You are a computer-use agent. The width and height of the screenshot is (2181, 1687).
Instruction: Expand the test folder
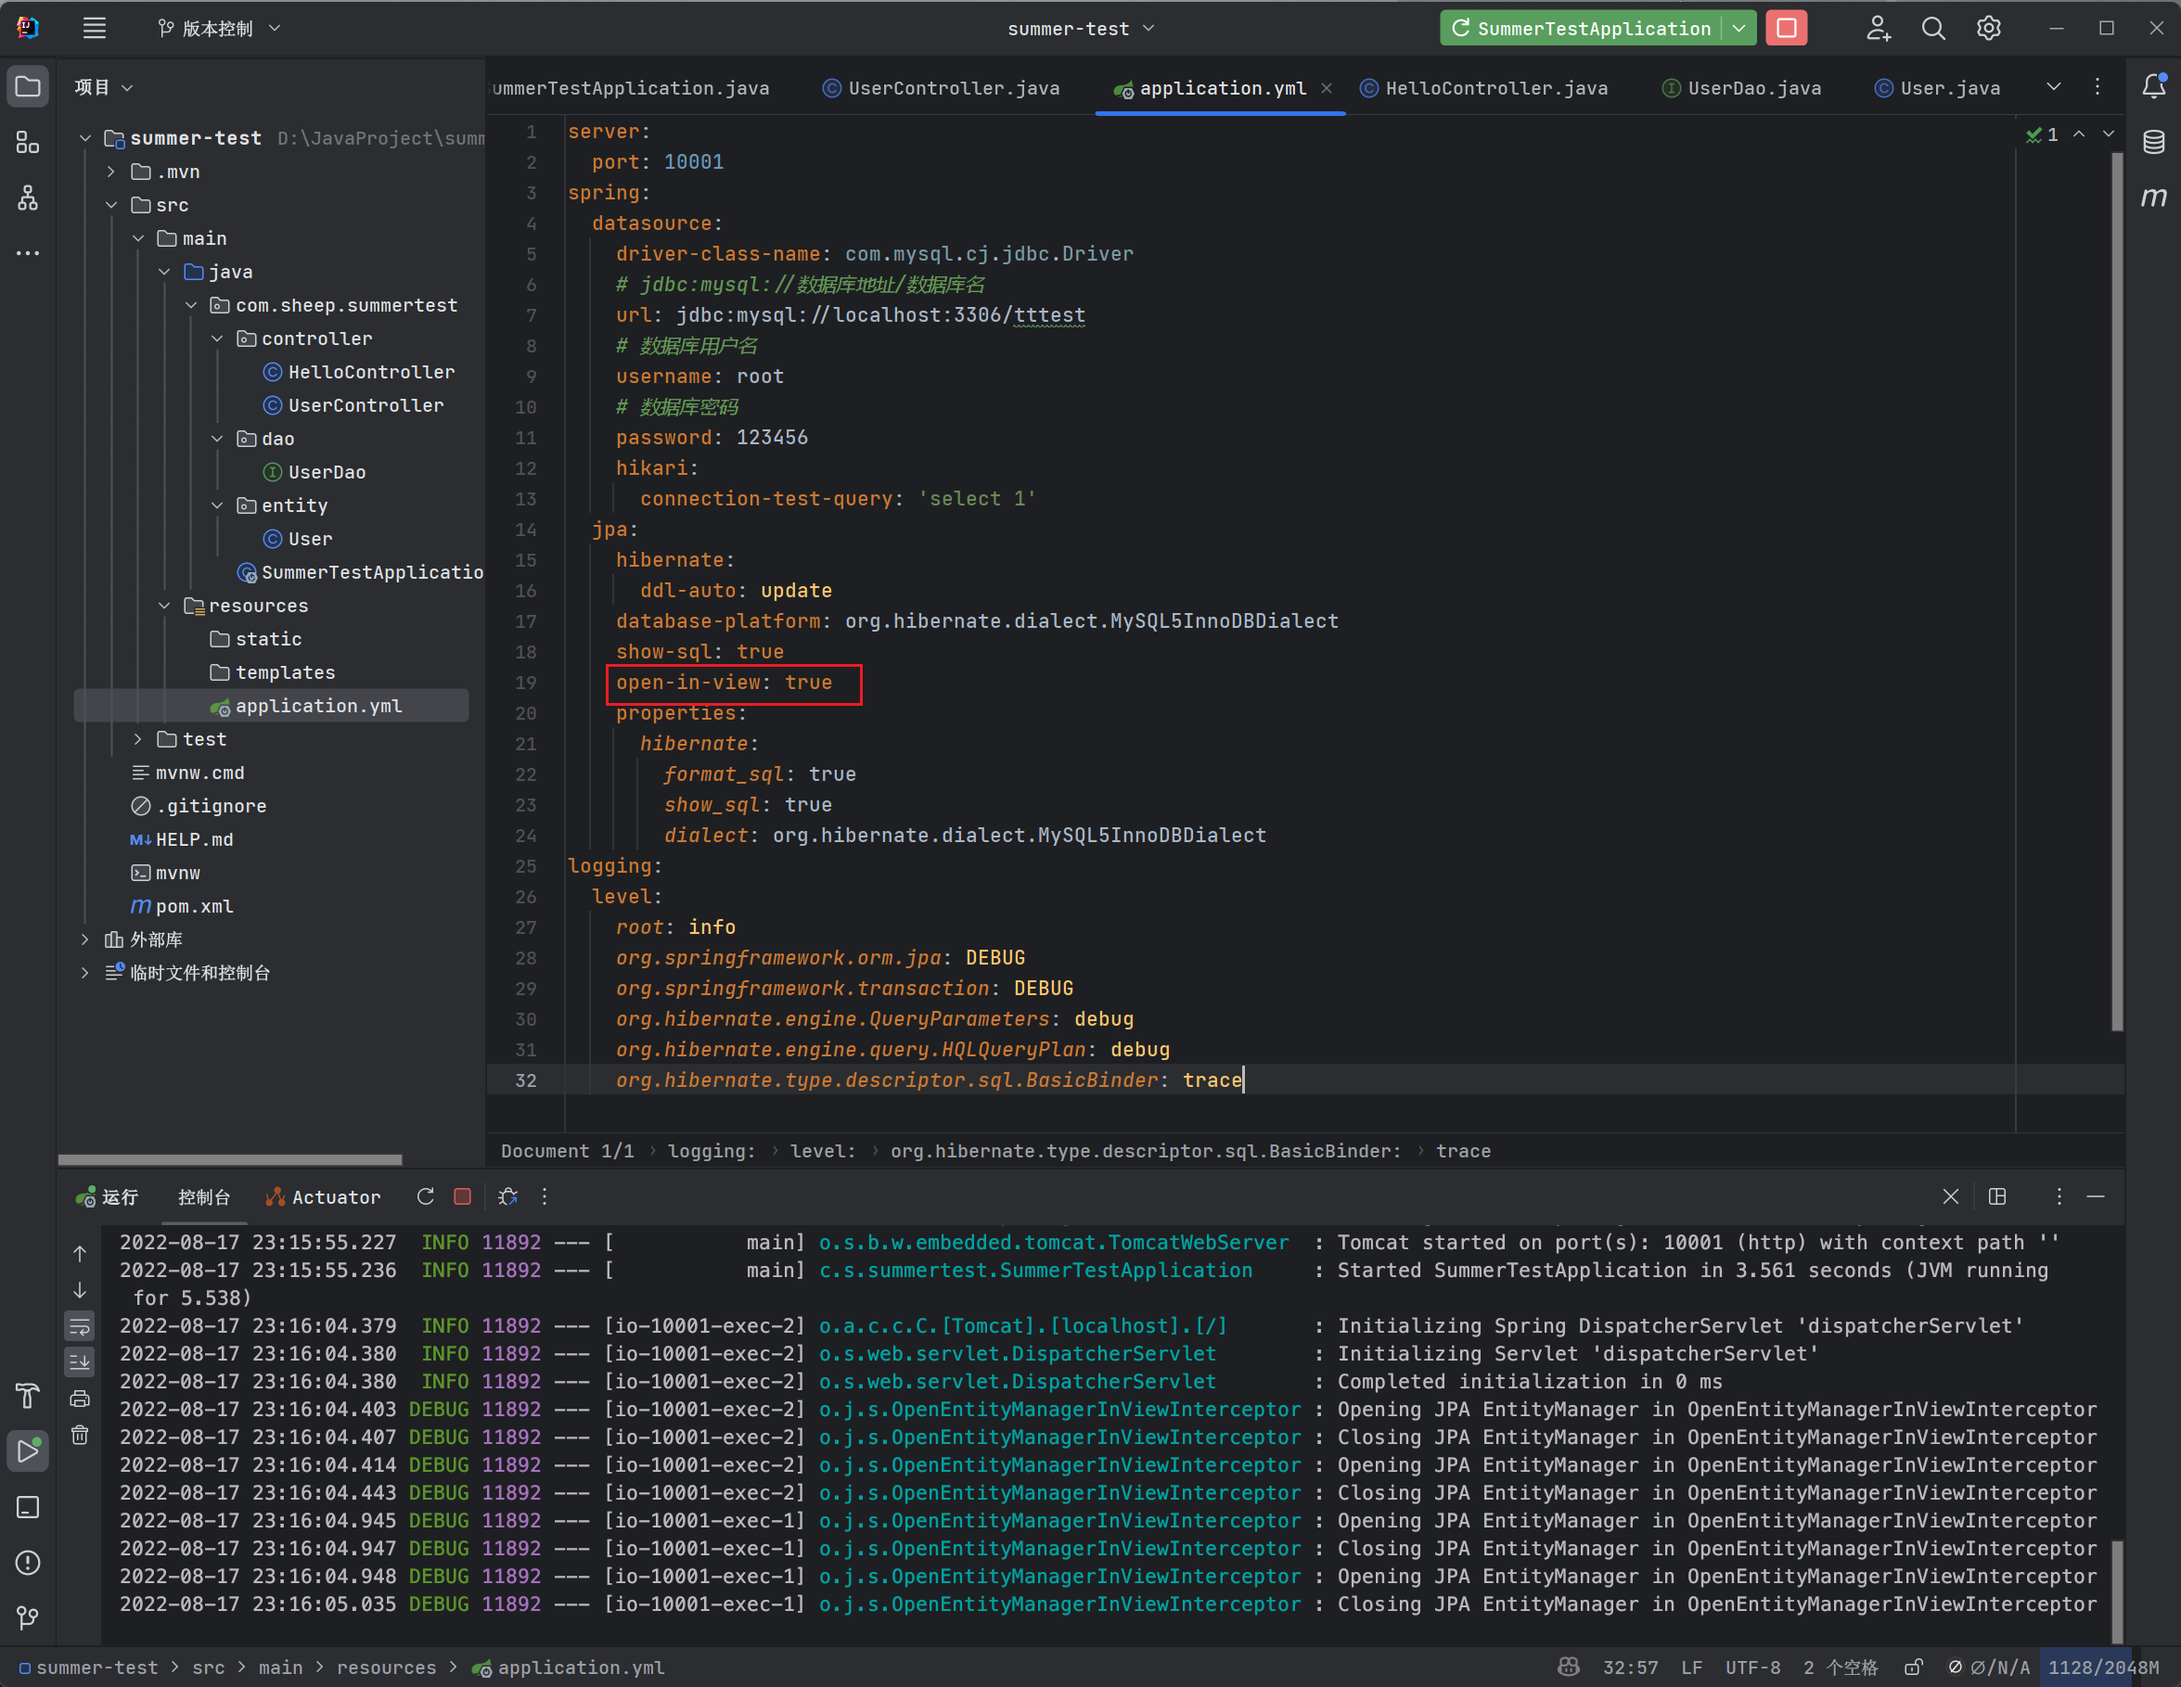pyautogui.click(x=138, y=738)
